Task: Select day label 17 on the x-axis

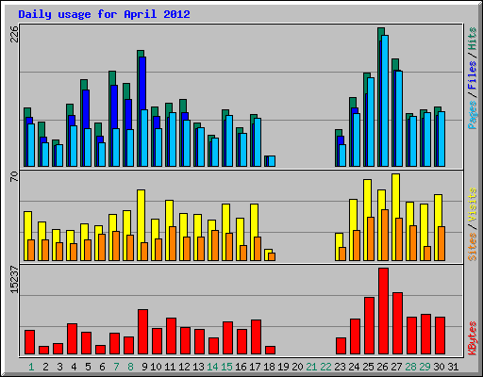Action: click(x=255, y=367)
